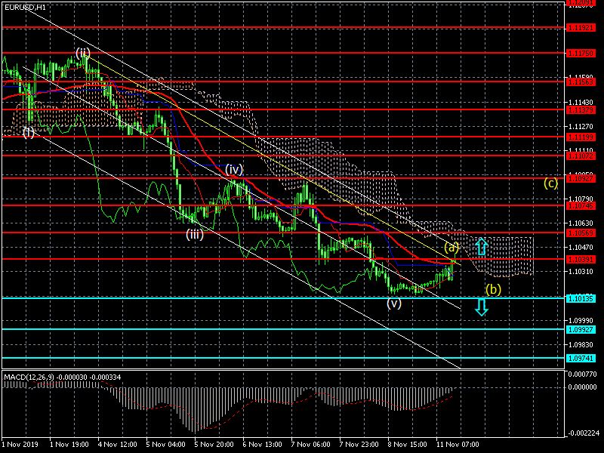This screenshot has height=453, width=604.
Task: Click the cyan price tag 1.09741
Action: (x=581, y=359)
